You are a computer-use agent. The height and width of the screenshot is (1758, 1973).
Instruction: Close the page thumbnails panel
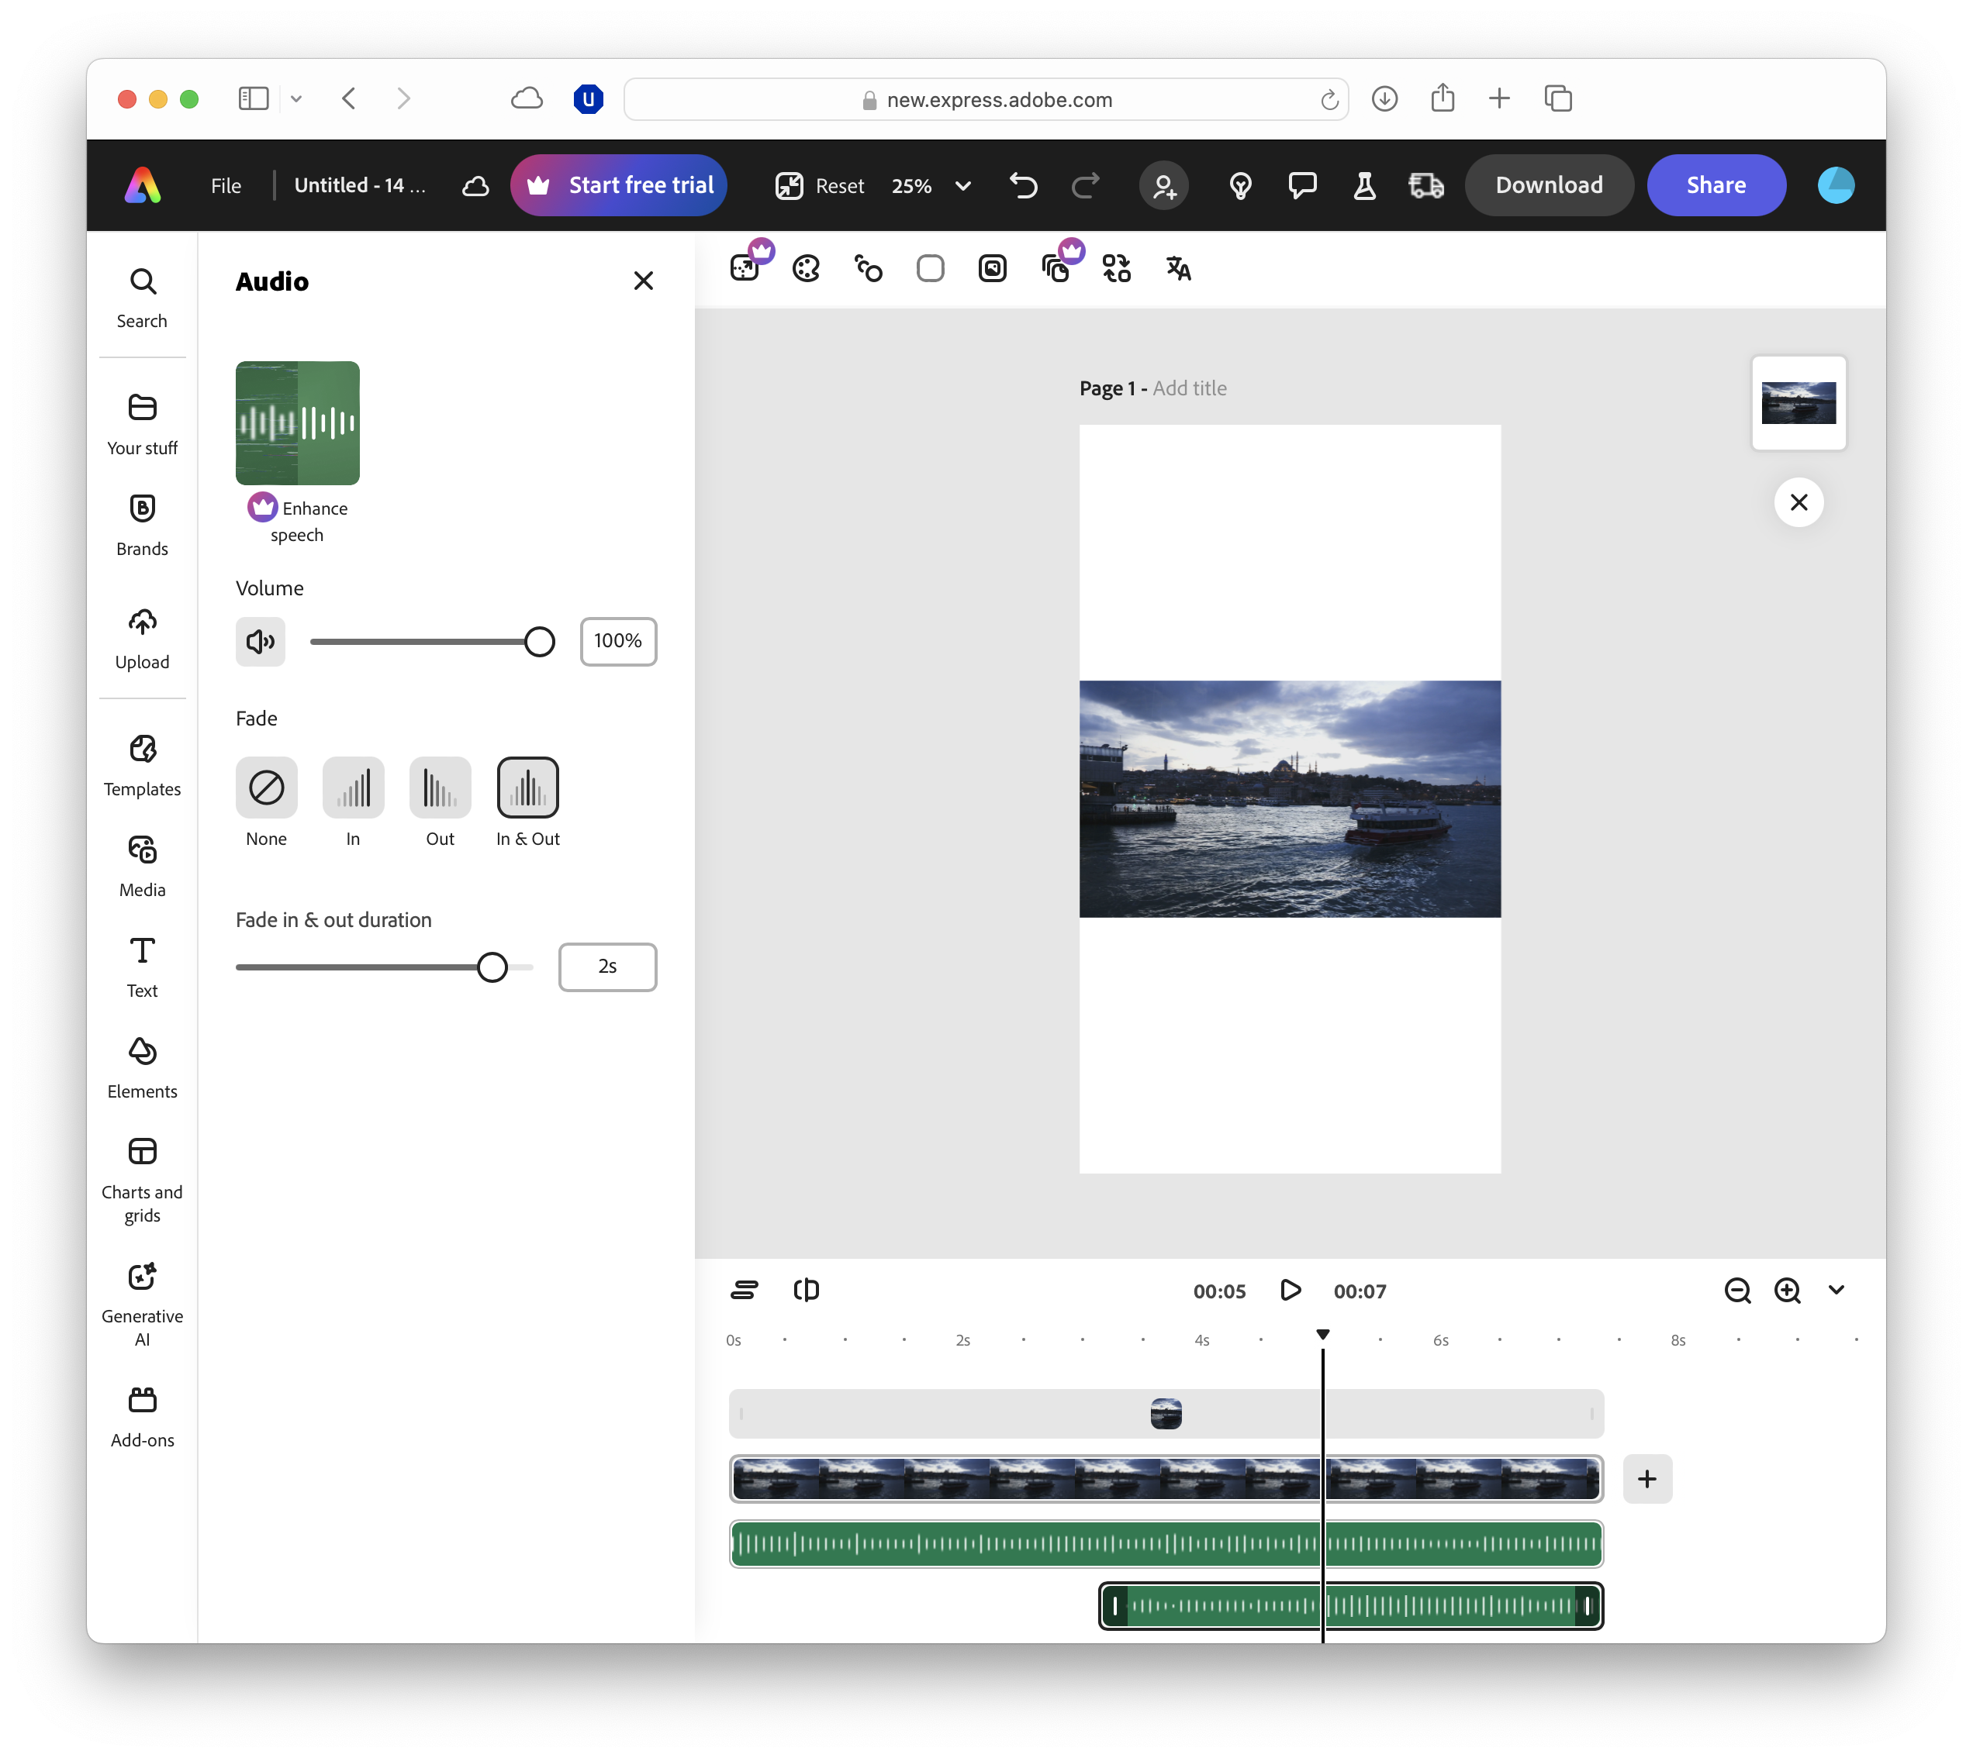pyautogui.click(x=1799, y=502)
